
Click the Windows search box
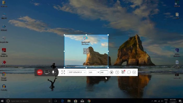28,101
